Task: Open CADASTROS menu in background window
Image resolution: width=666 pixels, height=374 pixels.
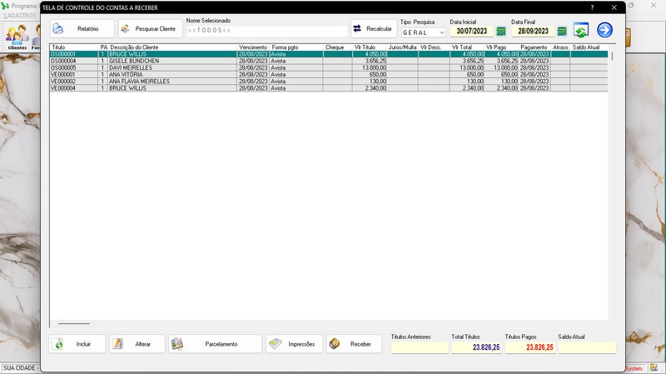Action: click(x=20, y=15)
